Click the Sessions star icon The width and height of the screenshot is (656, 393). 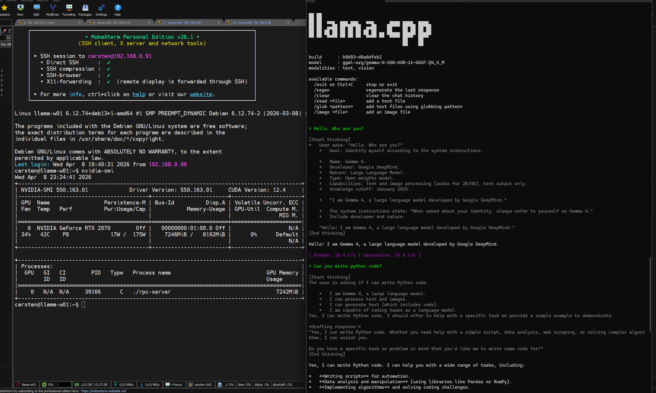tap(4, 8)
